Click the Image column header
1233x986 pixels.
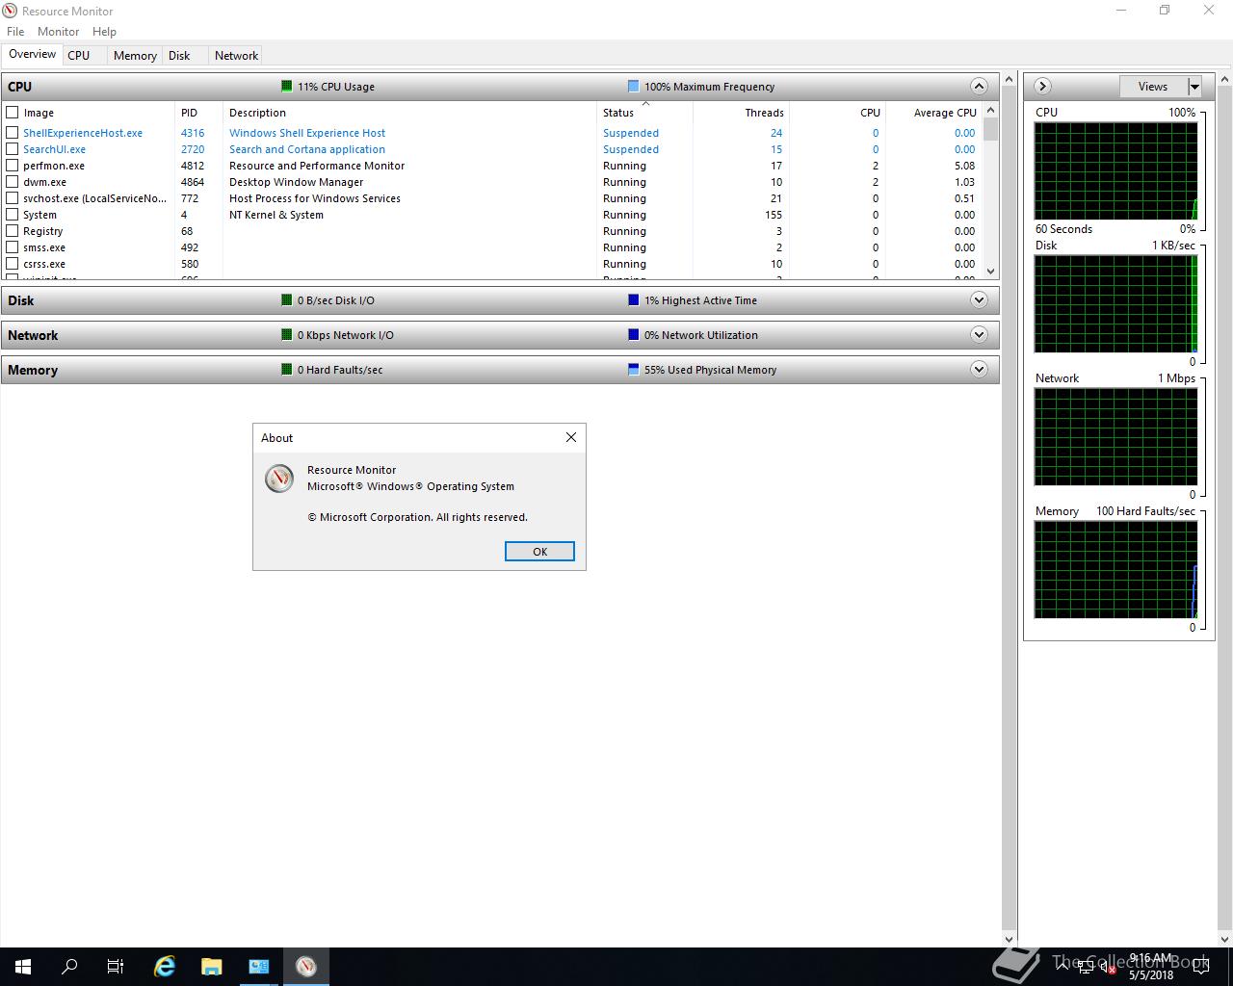click(90, 113)
